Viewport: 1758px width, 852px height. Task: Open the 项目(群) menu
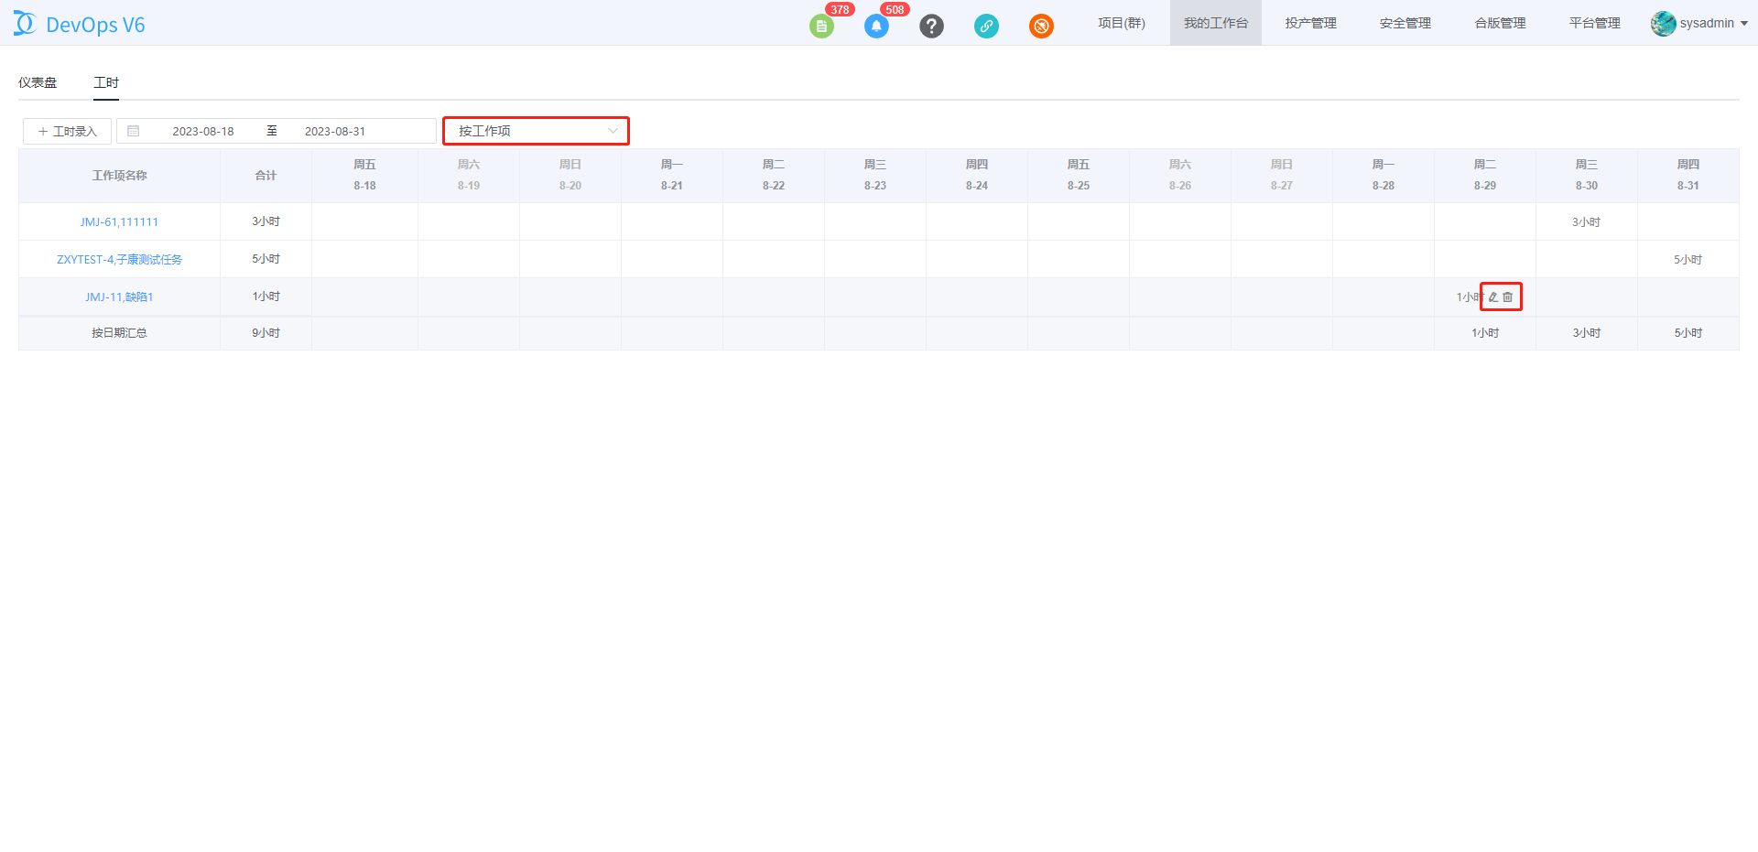pos(1122,23)
